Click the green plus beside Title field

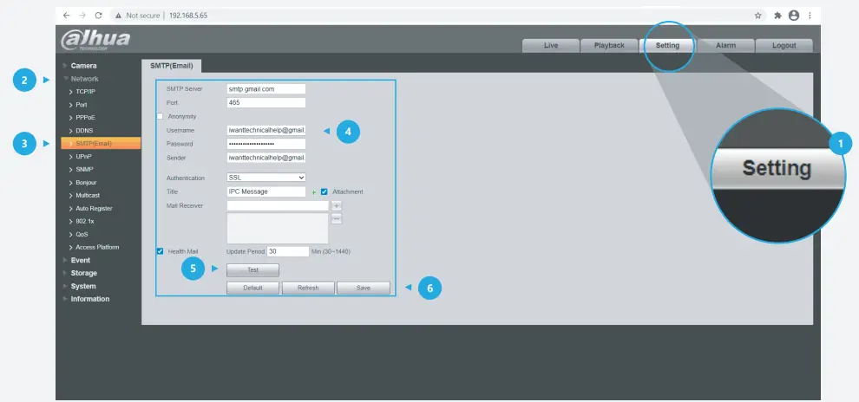click(x=314, y=192)
